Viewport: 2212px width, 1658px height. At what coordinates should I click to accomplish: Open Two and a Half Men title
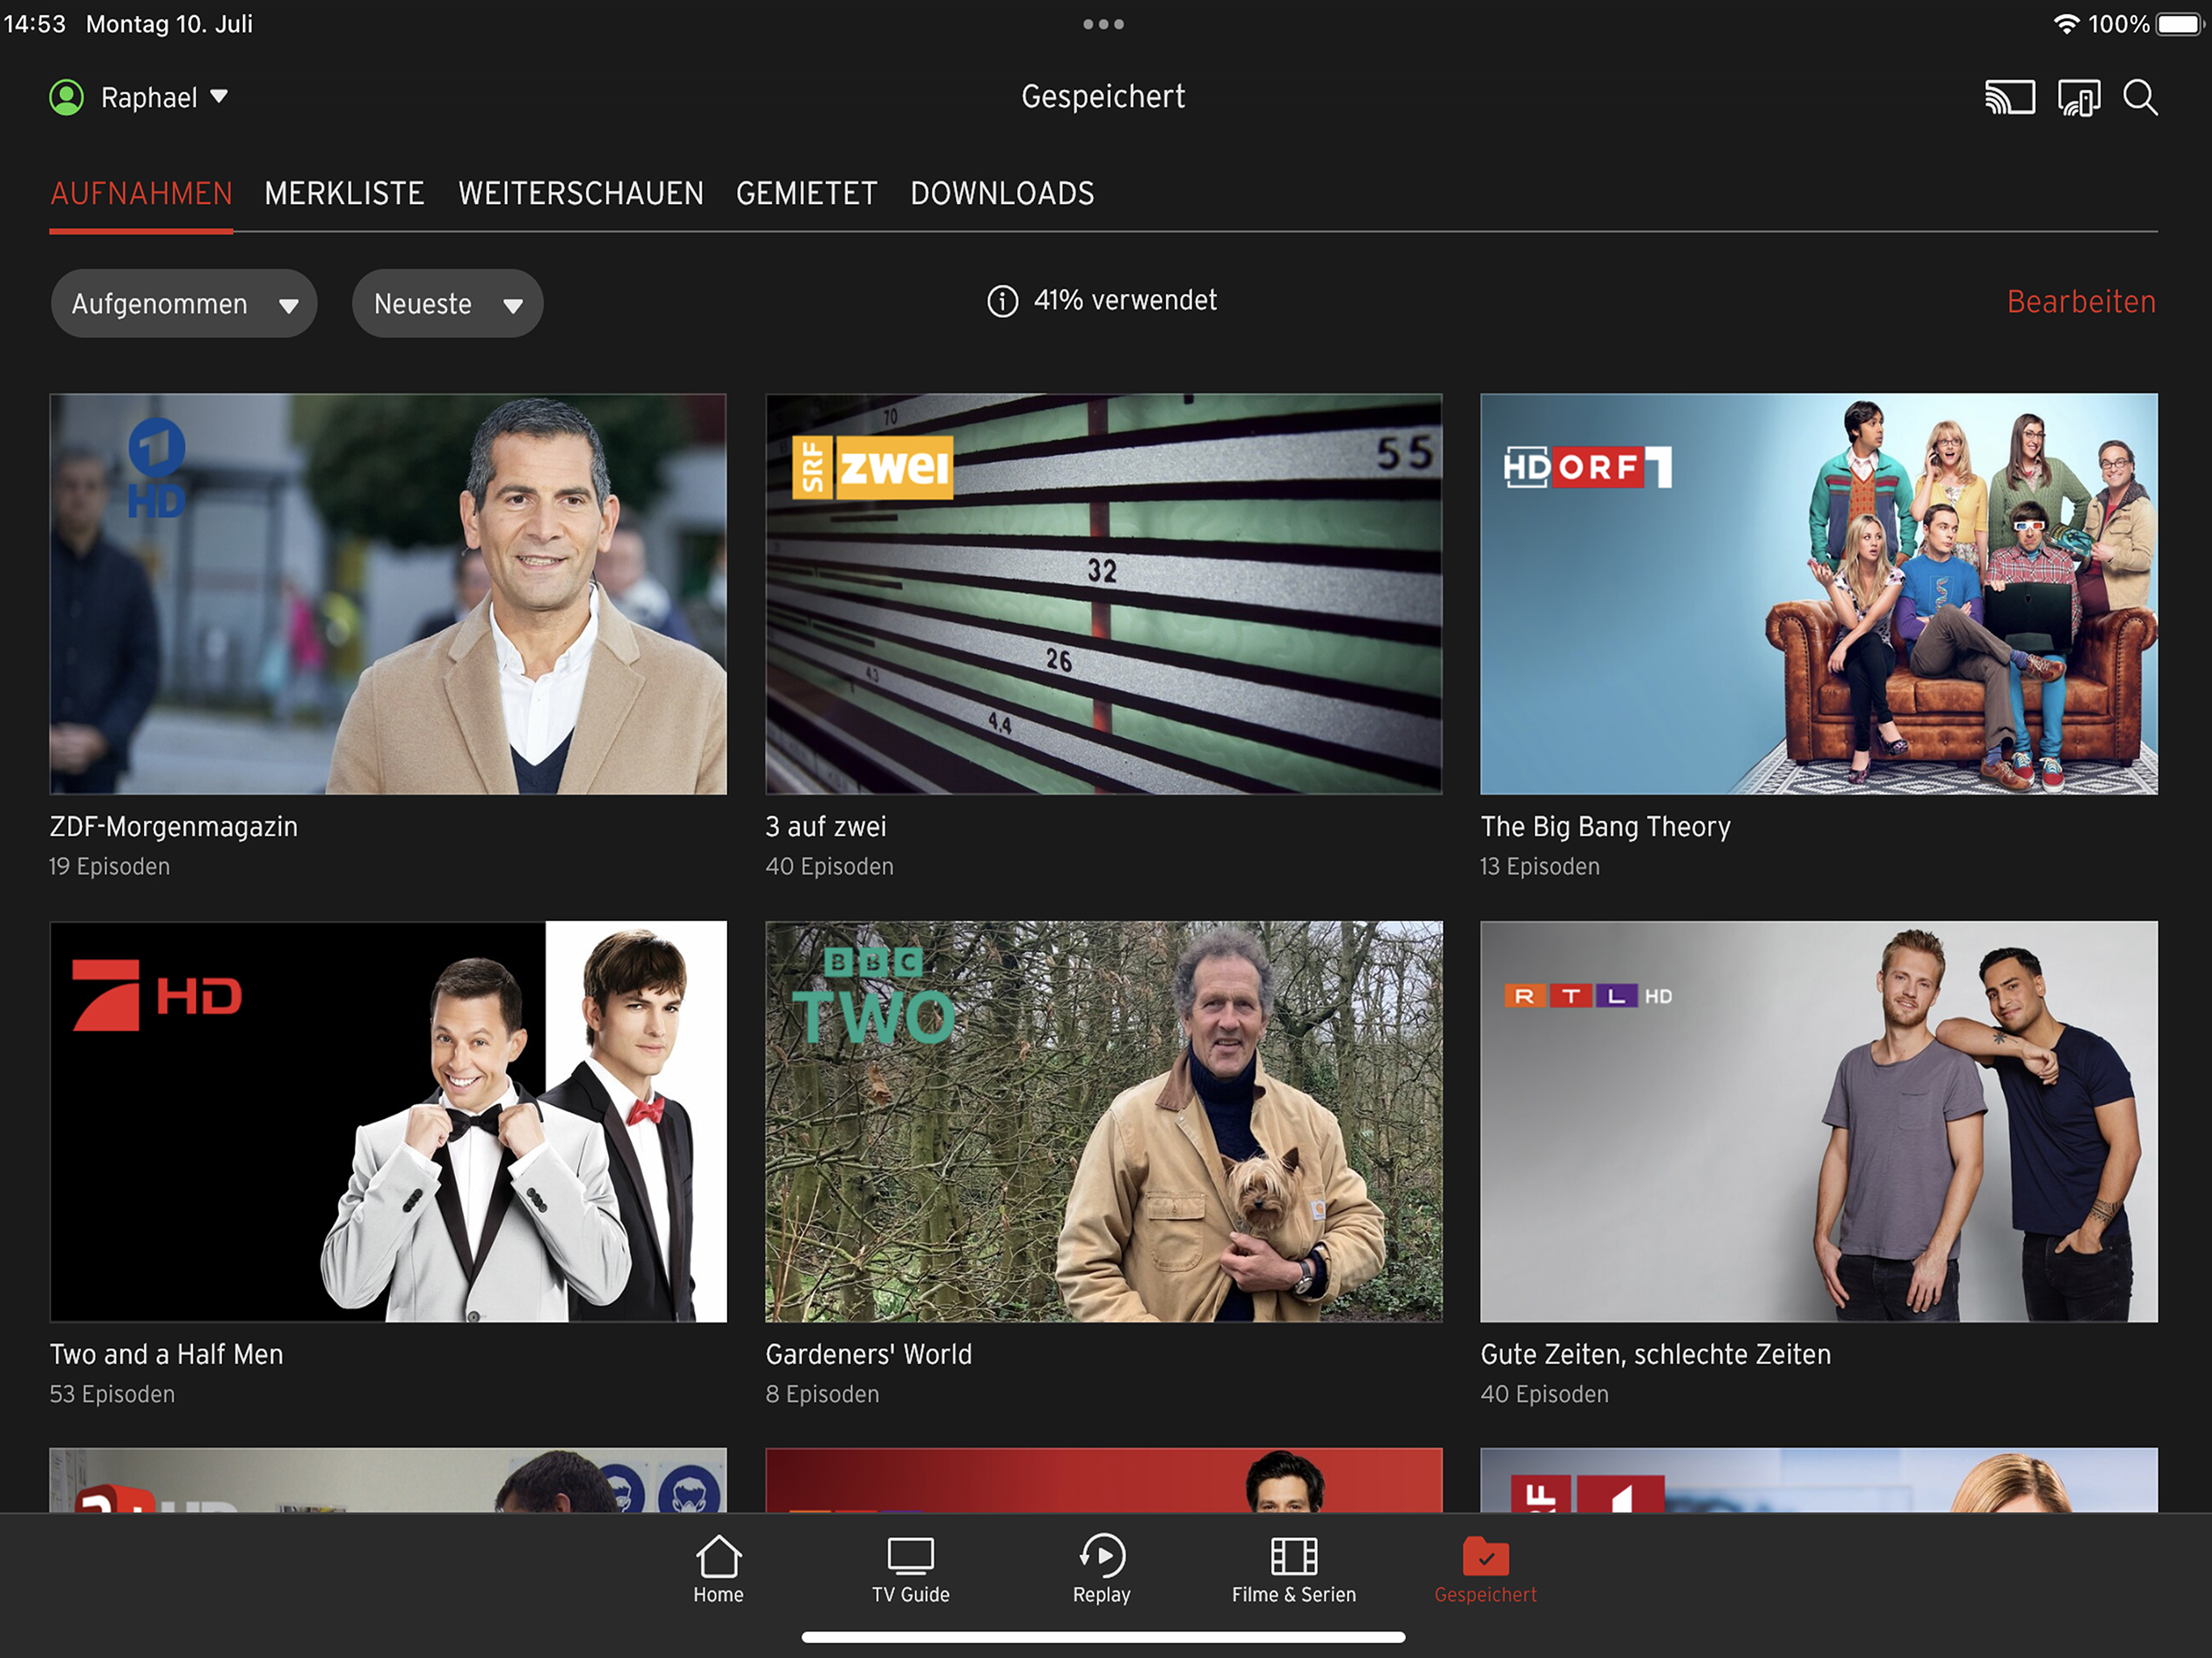(167, 1354)
